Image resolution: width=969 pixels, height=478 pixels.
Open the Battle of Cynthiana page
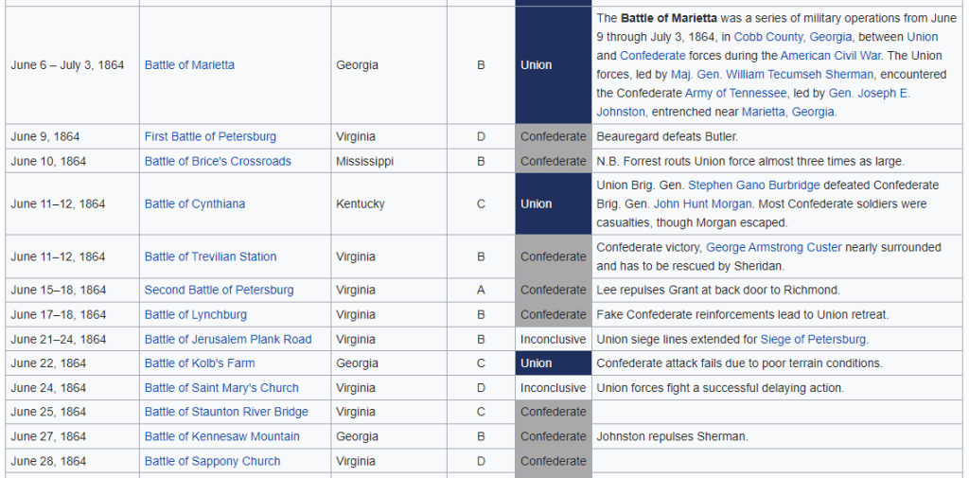point(194,204)
